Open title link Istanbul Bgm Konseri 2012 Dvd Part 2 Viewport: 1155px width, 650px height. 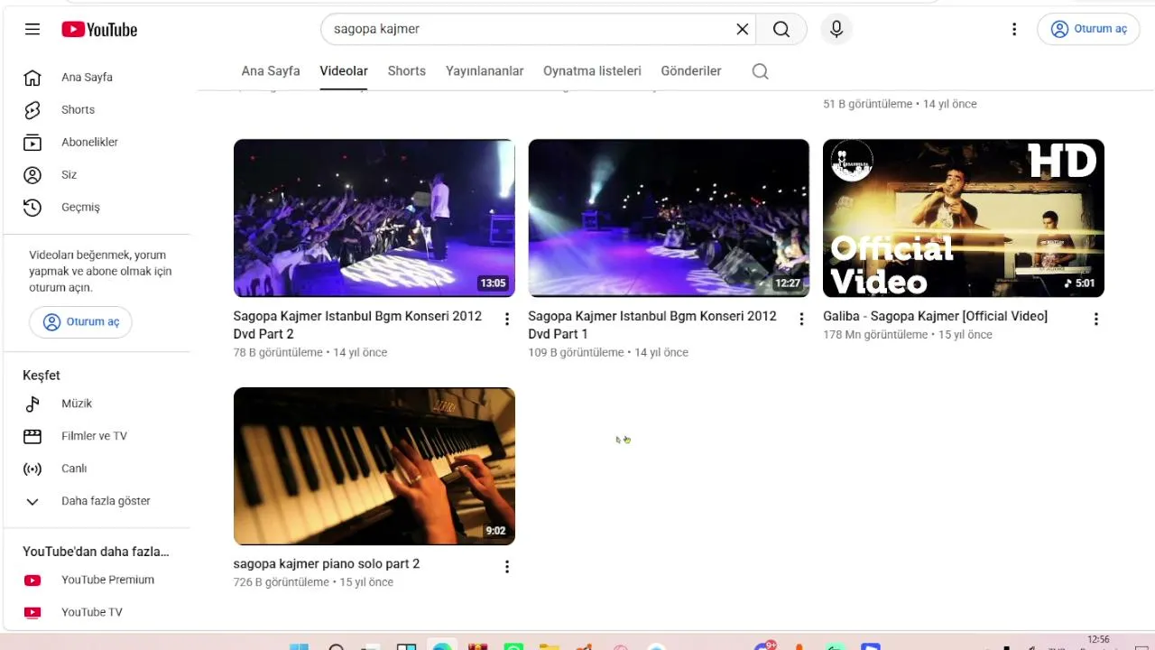pyautogui.click(x=357, y=325)
